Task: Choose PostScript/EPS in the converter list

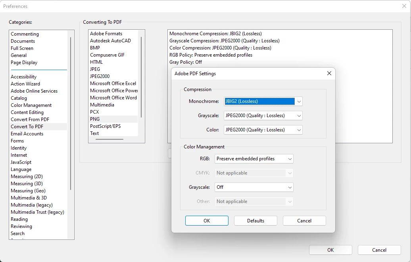Action: tap(106, 126)
